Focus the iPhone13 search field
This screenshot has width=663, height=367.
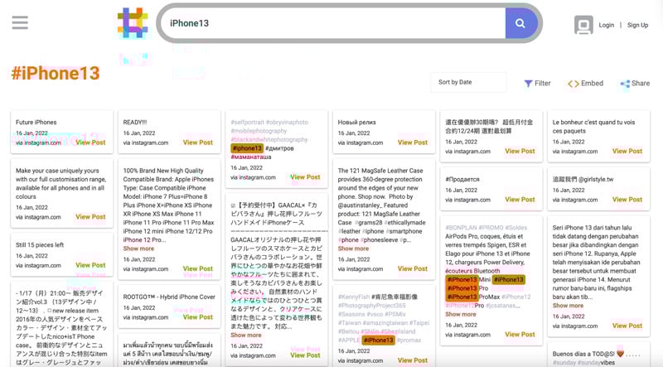334,23
